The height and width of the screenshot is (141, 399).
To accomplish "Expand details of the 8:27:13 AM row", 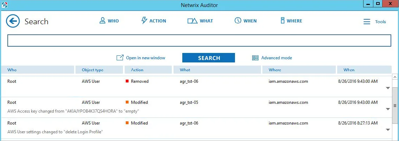I will pos(388,130).
